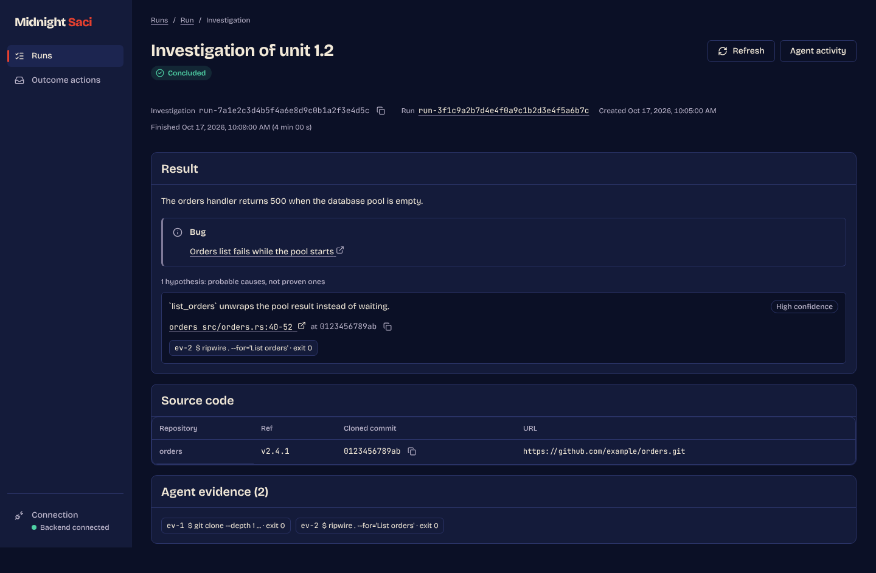Open run-3f1c9a2b7d4e4f0a9c1b2d3e4f5a6b7c link
Screen dimensions: 876x573
pyautogui.click(x=504, y=111)
